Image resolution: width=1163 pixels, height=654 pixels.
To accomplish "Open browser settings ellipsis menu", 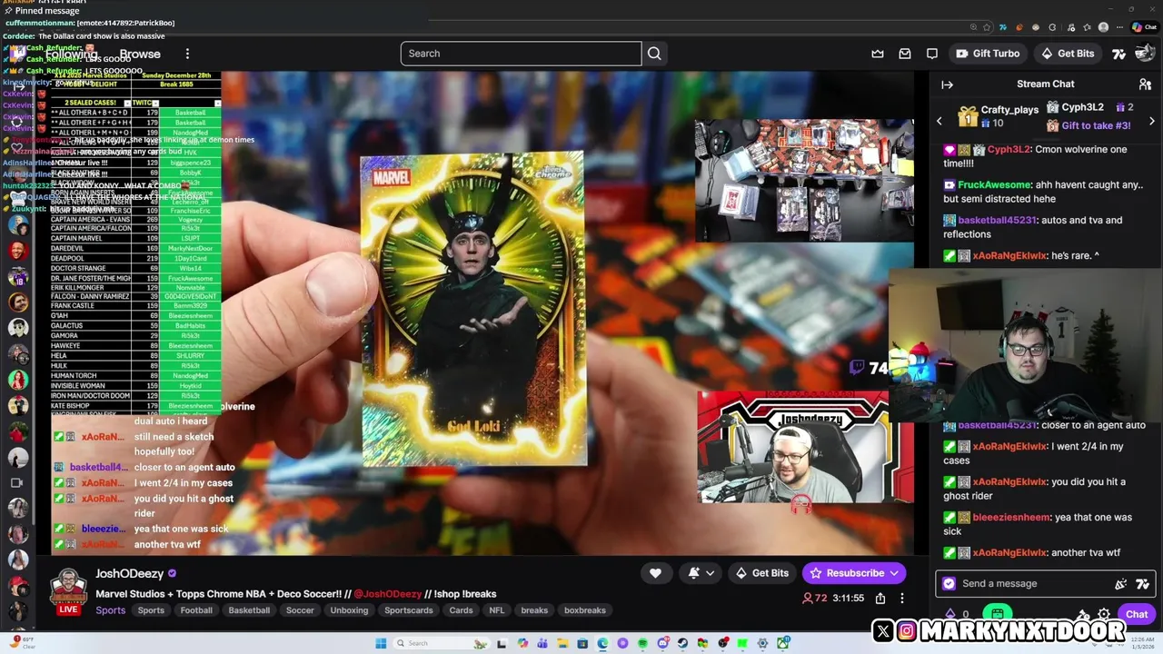I will 1121,27.
